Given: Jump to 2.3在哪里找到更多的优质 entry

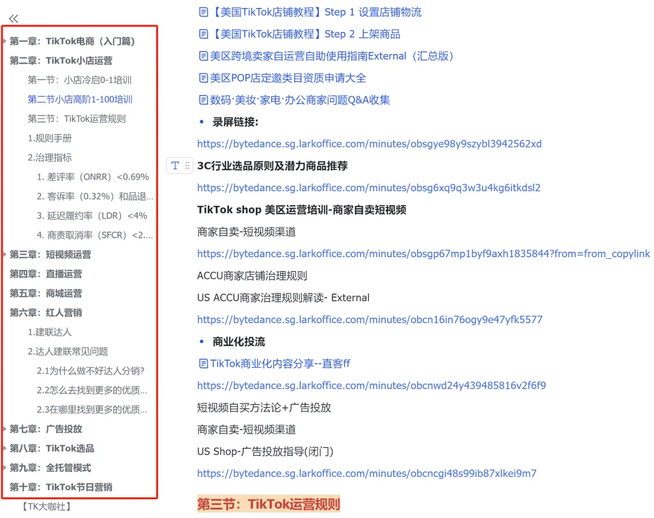Looking at the screenshot, I should (92, 410).
